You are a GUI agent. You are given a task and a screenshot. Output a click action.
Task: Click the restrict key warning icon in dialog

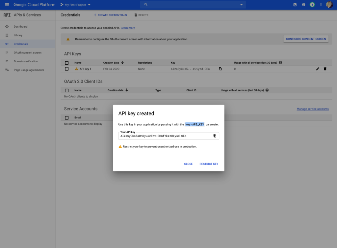(120, 147)
